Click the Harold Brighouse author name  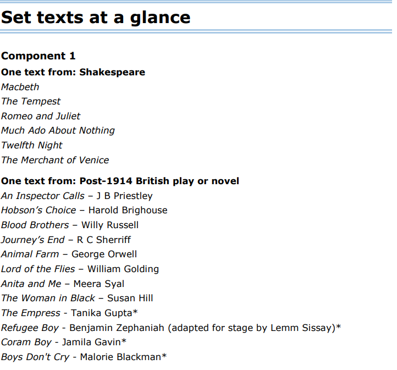coord(128,211)
